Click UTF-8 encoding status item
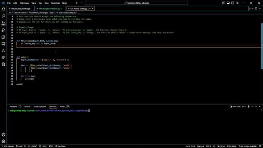 208,146
